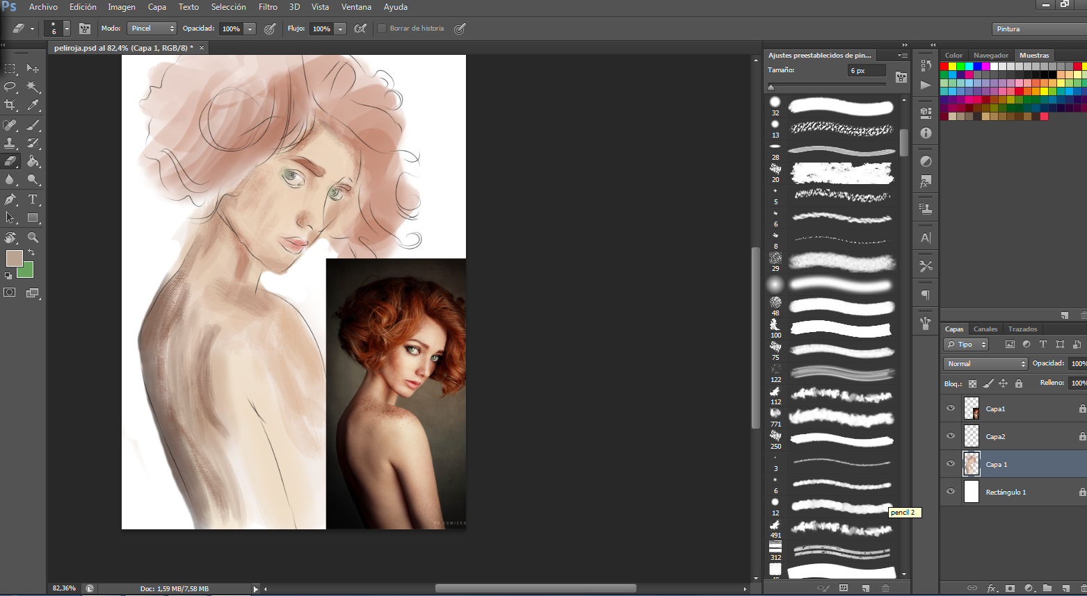
Task: Open the brush panel toggle in options bar
Action: click(85, 28)
